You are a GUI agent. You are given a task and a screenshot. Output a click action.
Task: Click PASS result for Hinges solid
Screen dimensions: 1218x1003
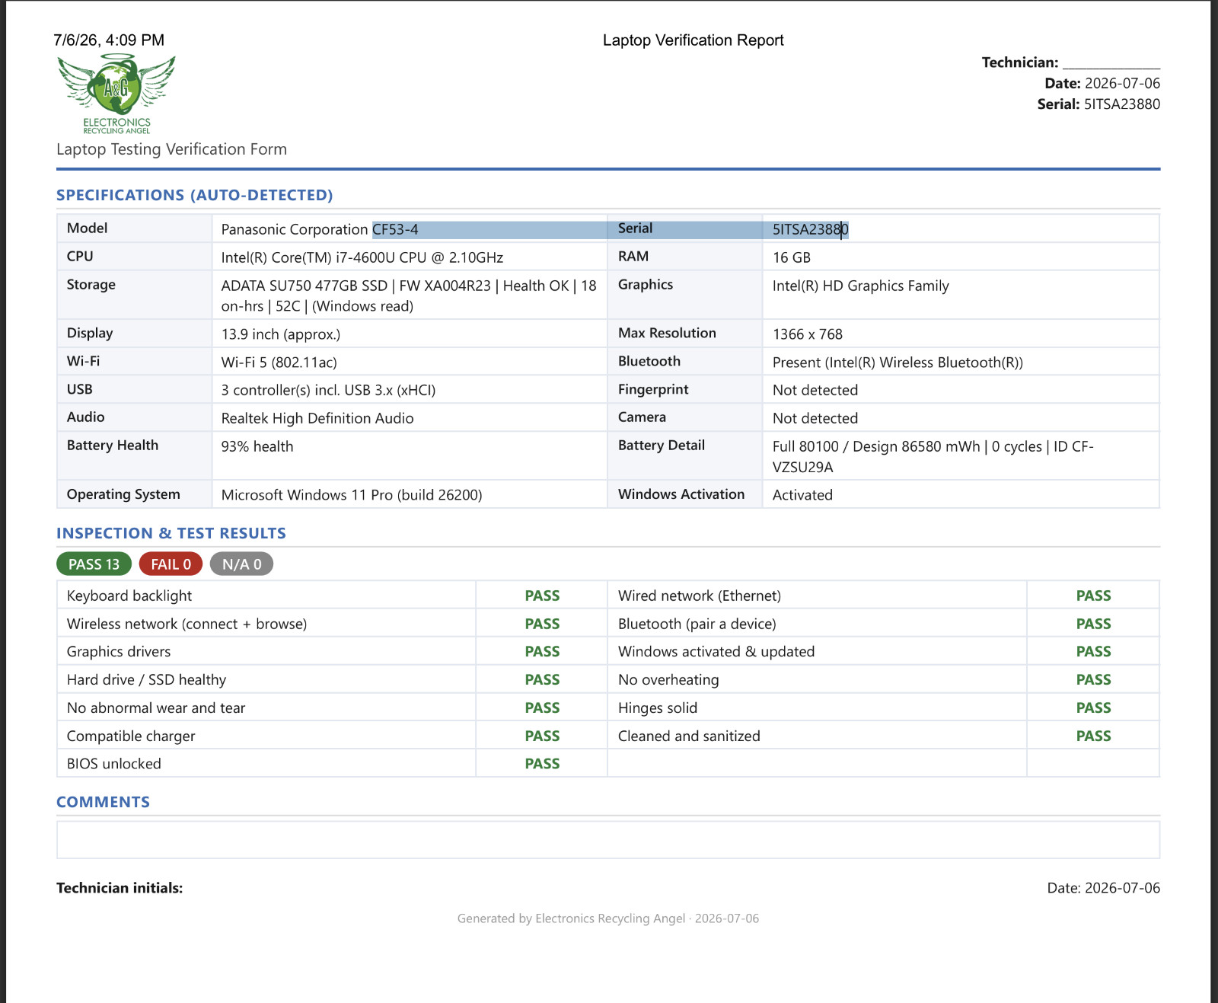(x=1093, y=708)
